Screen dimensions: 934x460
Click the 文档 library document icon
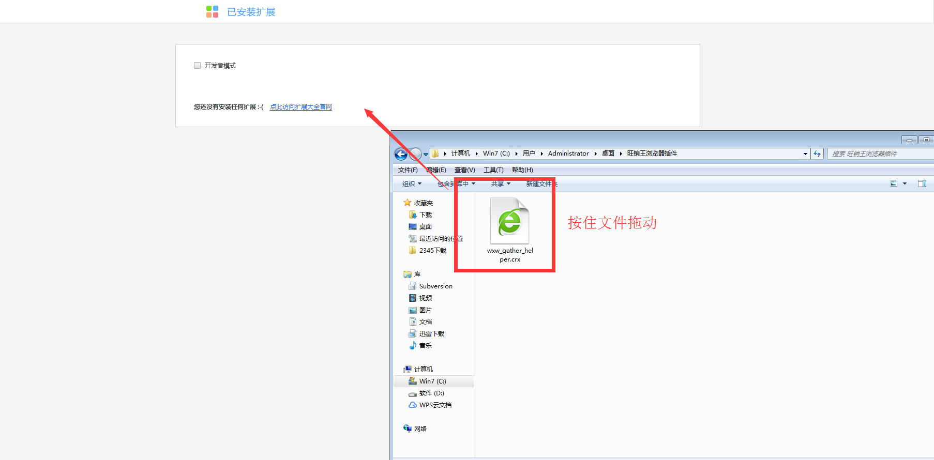click(x=413, y=321)
